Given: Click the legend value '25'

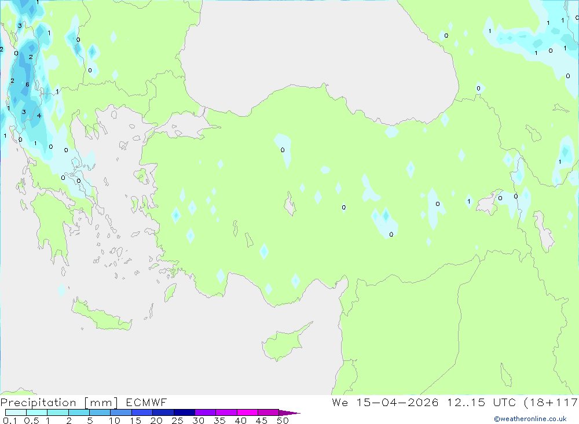Looking at the screenshot, I should click(177, 421).
